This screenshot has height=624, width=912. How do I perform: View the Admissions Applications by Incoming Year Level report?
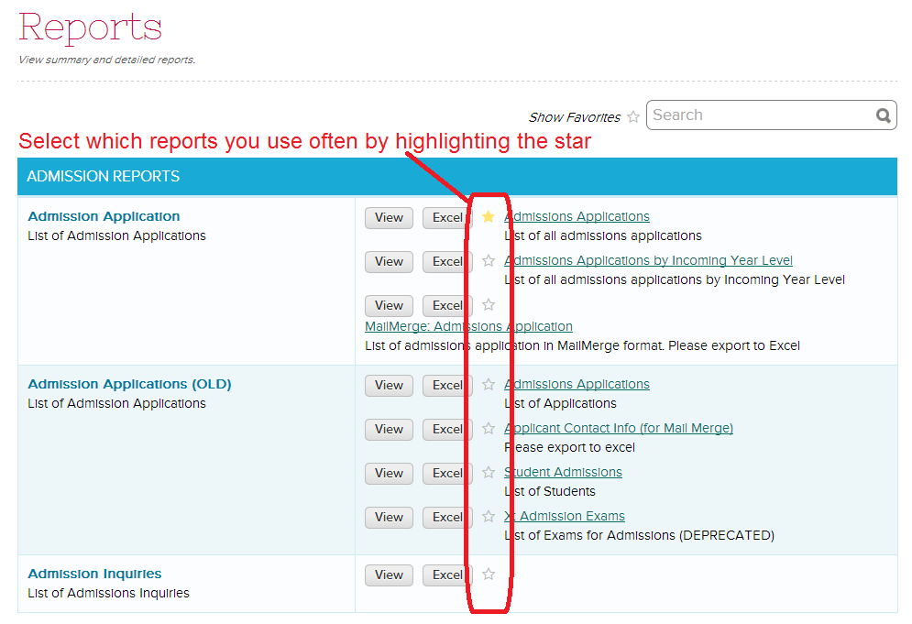tap(389, 262)
